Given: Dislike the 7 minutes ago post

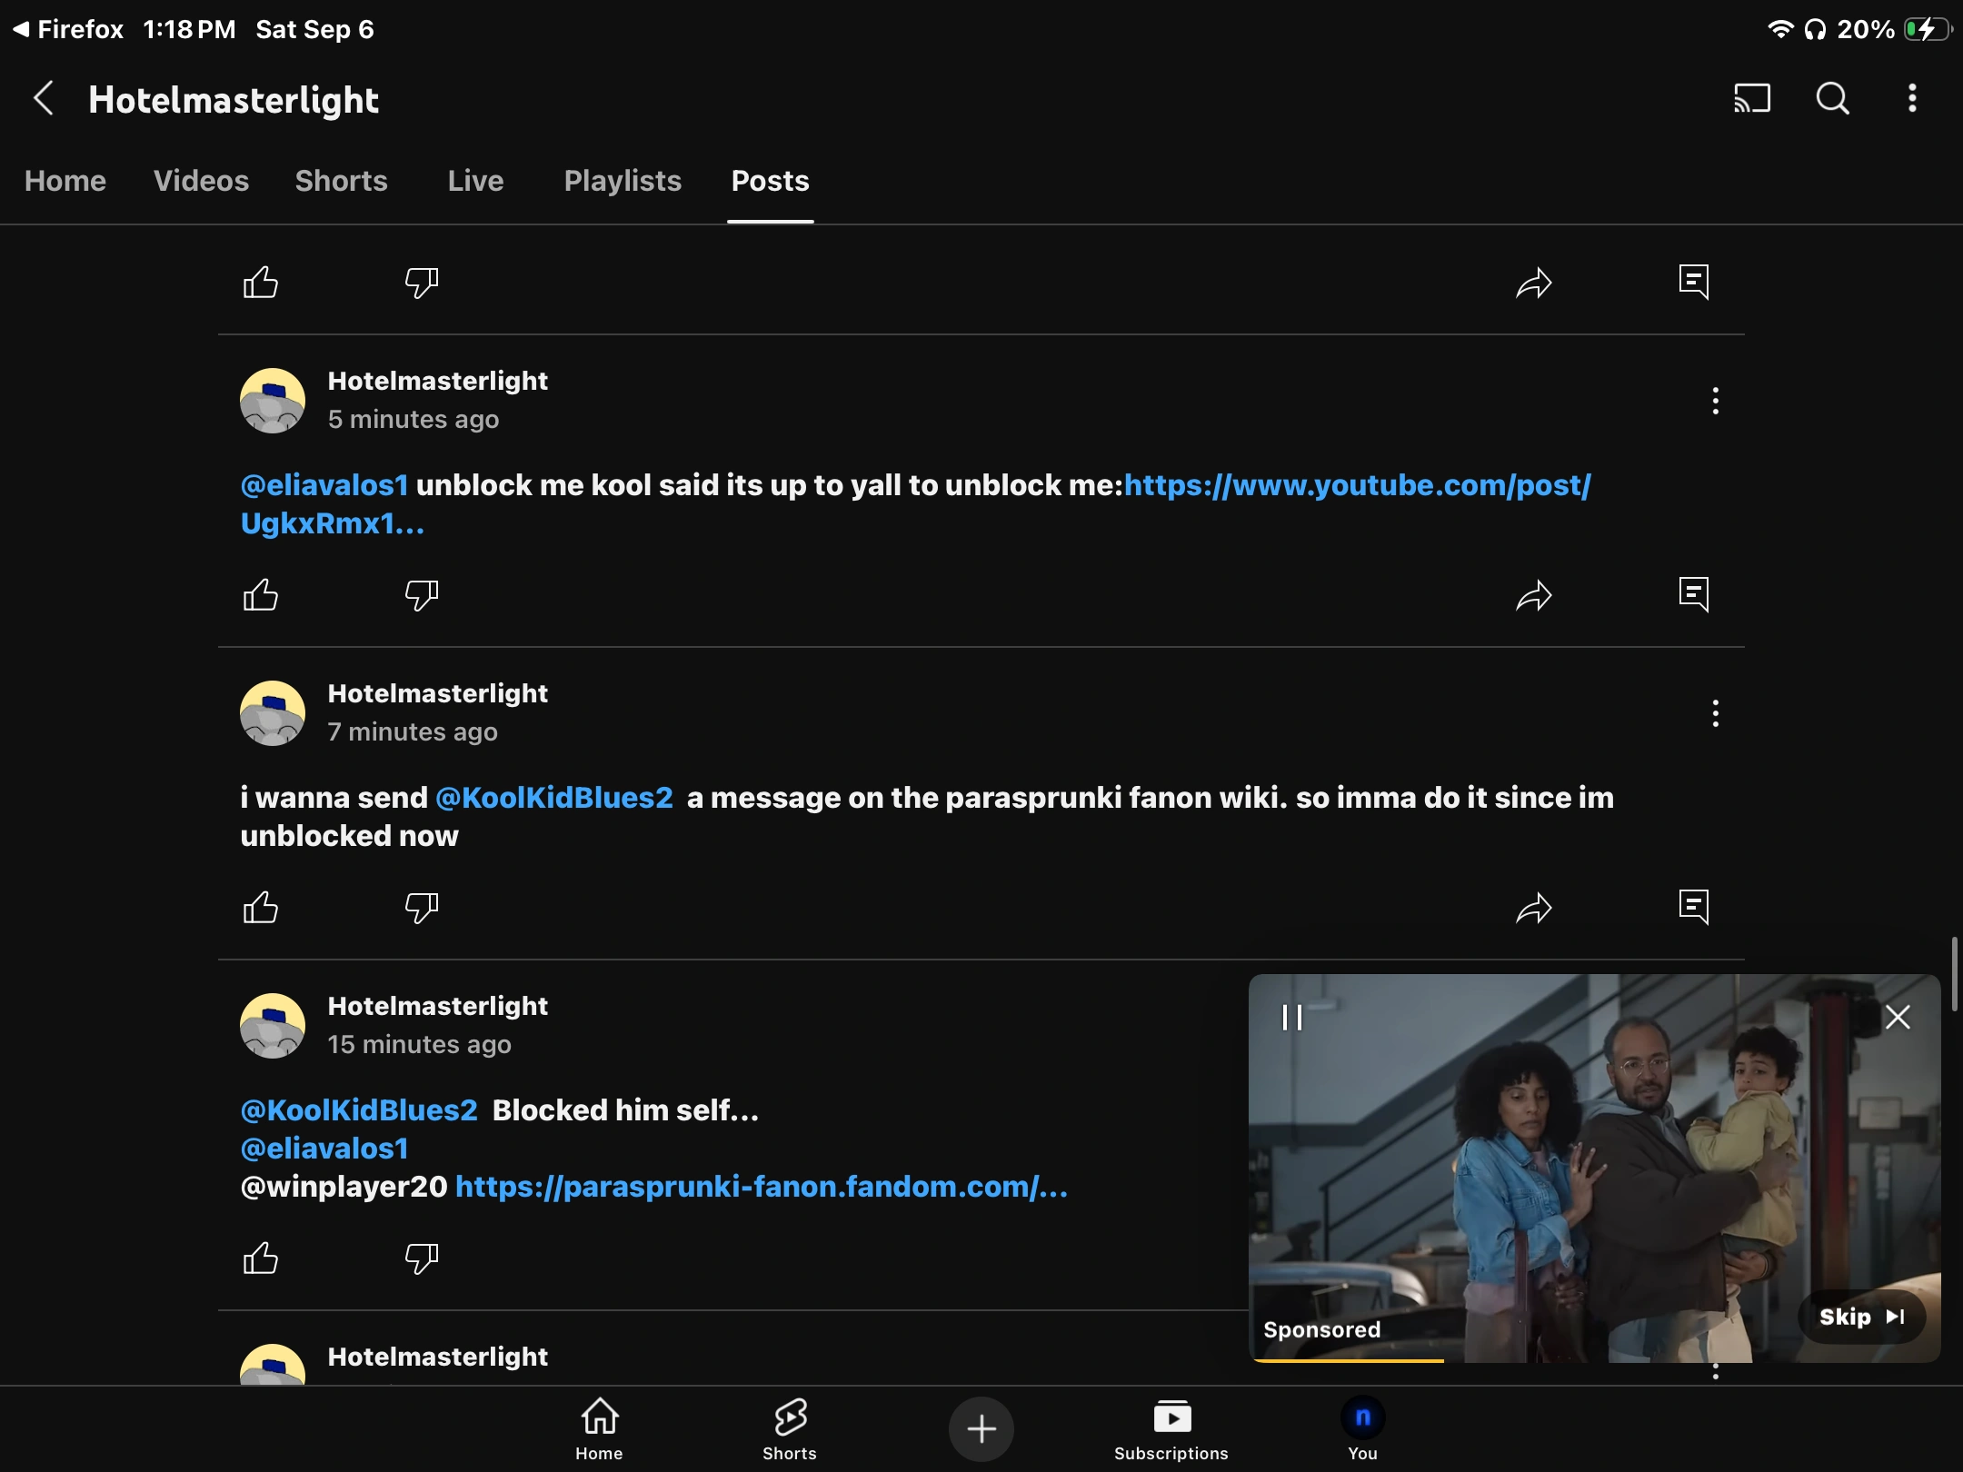Looking at the screenshot, I should pyautogui.click(x=422, y=908).
